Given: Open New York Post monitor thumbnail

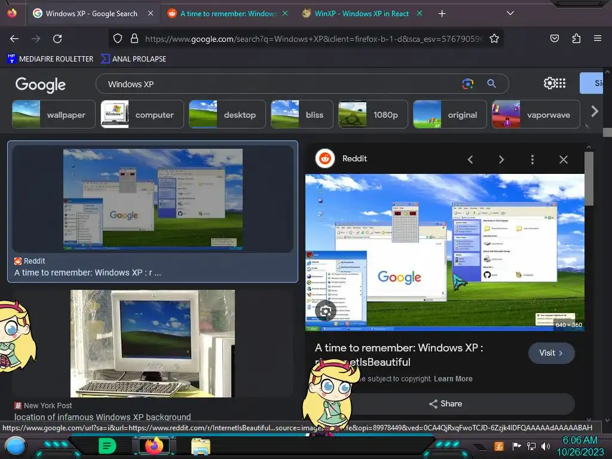Looking at the screenshot, I should tap(152, 344).
